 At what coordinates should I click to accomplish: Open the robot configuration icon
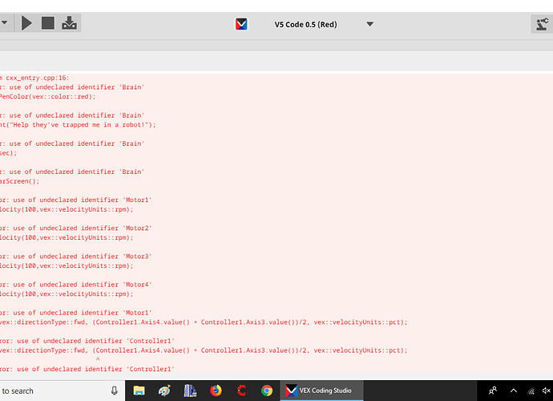tap(542, 24)
